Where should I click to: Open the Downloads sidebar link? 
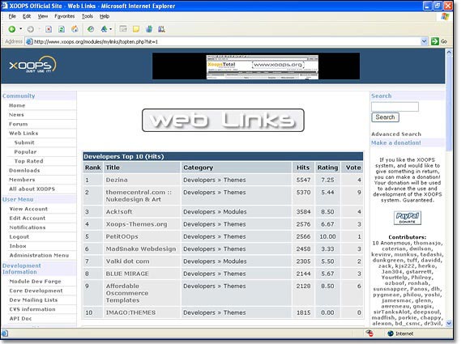click(24, 170)
